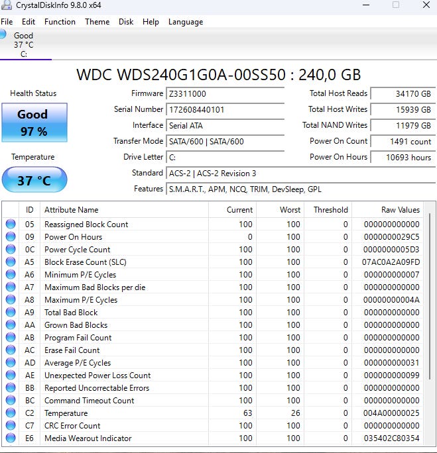Open the Disk menu
437x453 pixels.
[126, 22]
